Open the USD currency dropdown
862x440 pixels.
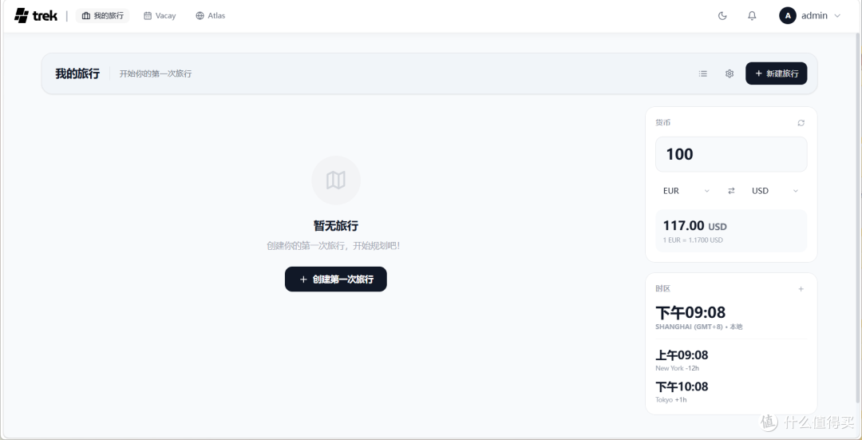coord(774,191)
